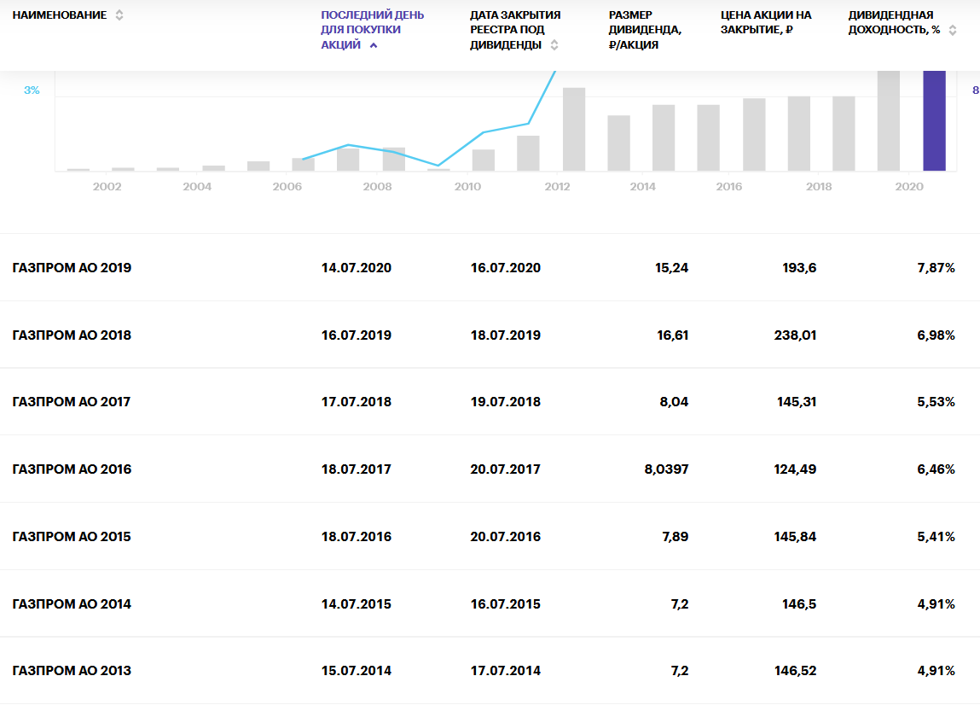Image resolution: width=980 pixels, height=711 pixels.
Task: Click the date 14.07.2015 cell
Action: coord(357,604)
